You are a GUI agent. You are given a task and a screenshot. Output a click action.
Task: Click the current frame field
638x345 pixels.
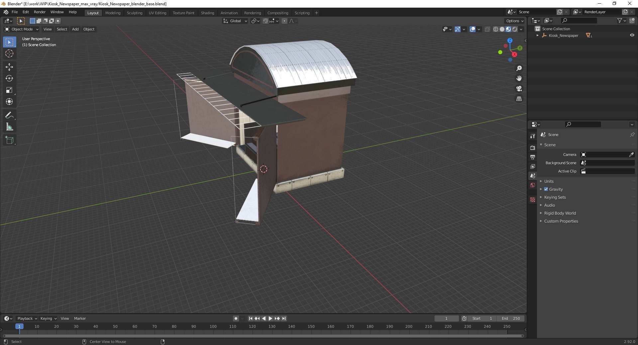click(446, 318)
